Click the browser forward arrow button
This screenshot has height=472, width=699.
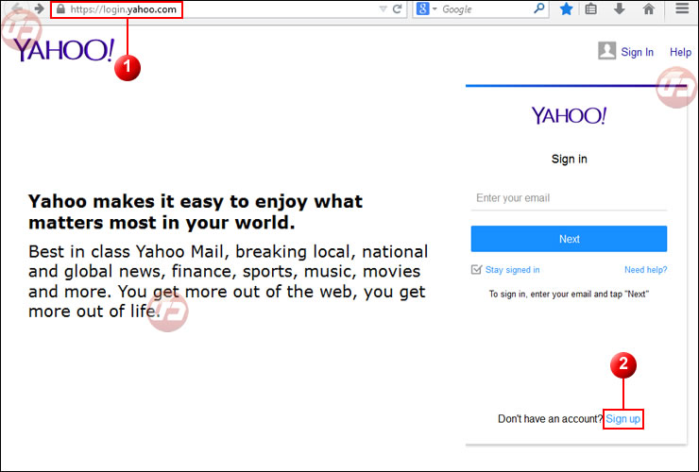[x=40, y=8]
